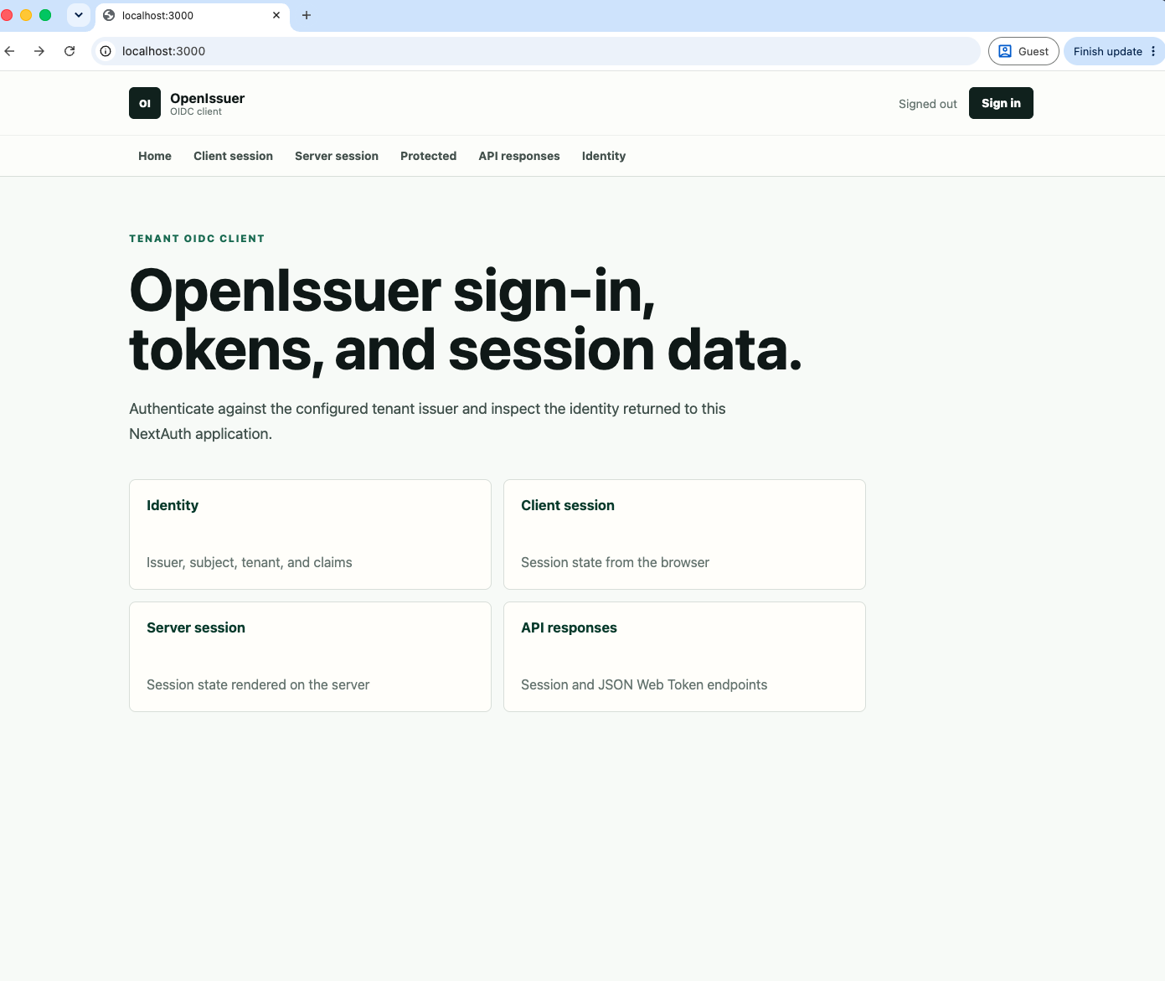The height and width of the screenshot is (981, 1165).
Task: Open the Server session nav item
Action: 337,156
